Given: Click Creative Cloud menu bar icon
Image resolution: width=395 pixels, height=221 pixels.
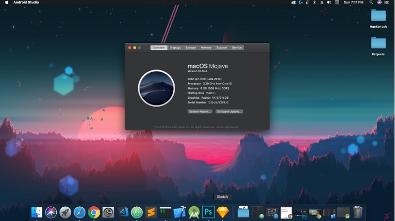Looking at the screenshot, I should (x=293, y=2).
